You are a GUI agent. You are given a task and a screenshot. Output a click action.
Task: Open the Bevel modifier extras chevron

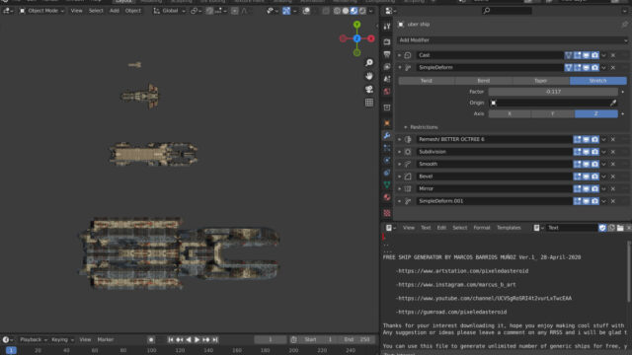[603, 177]
